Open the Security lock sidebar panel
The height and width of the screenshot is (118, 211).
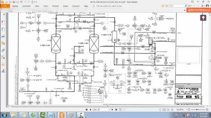point(3,64)
